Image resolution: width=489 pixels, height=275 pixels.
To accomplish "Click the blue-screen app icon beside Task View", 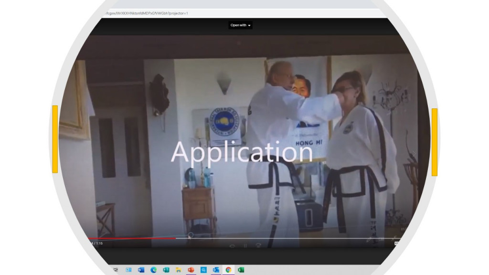I will point(128,270).
